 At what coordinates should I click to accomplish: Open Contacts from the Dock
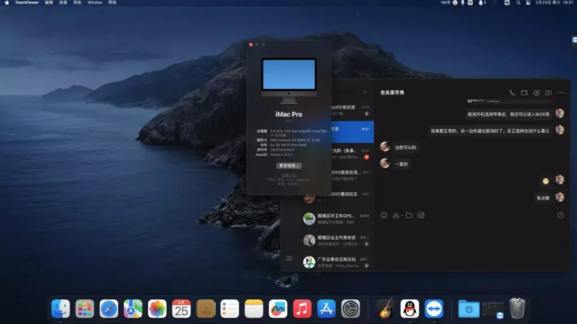[x=206, y=309]
